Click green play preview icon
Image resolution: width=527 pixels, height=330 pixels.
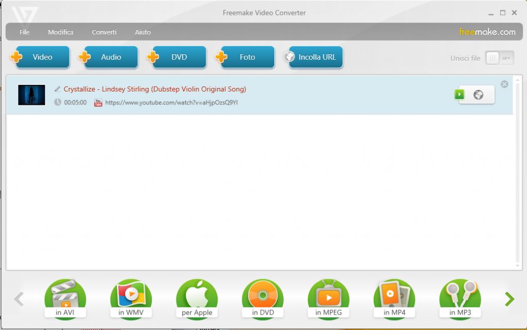pyautogui.click(x=459, y=95)
